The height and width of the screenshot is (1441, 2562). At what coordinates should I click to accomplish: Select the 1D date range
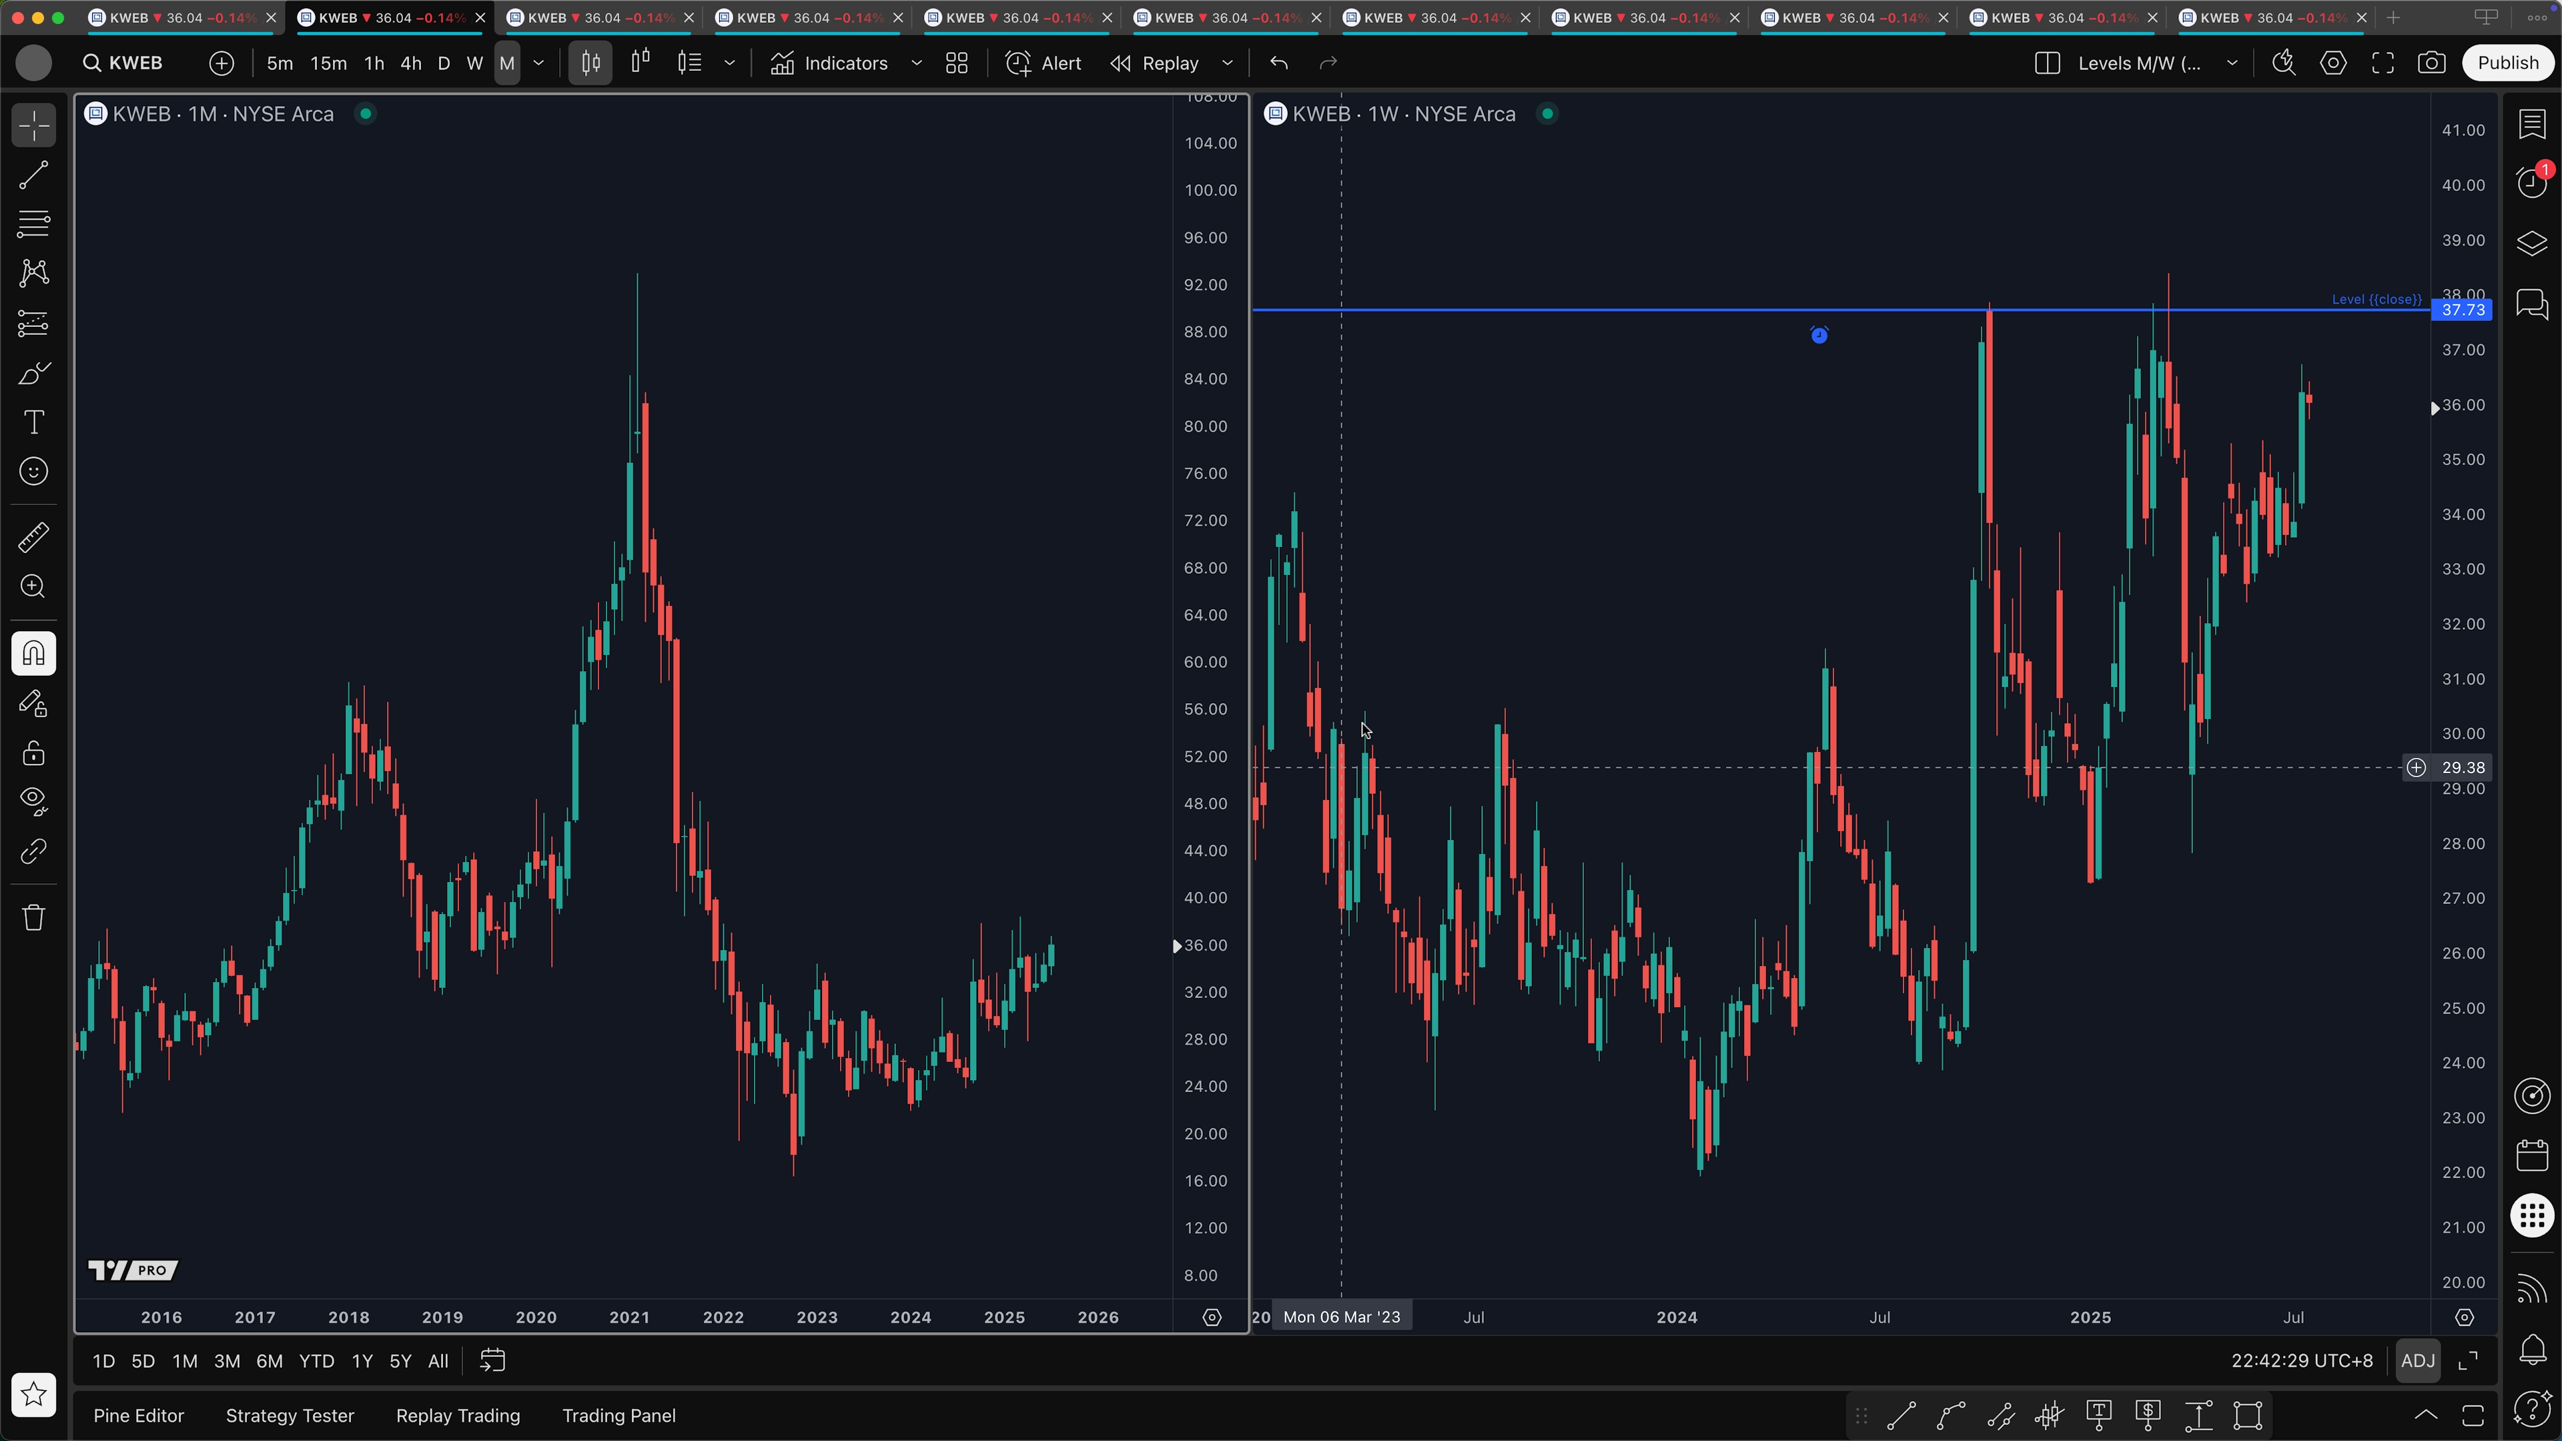[103, 1362]
